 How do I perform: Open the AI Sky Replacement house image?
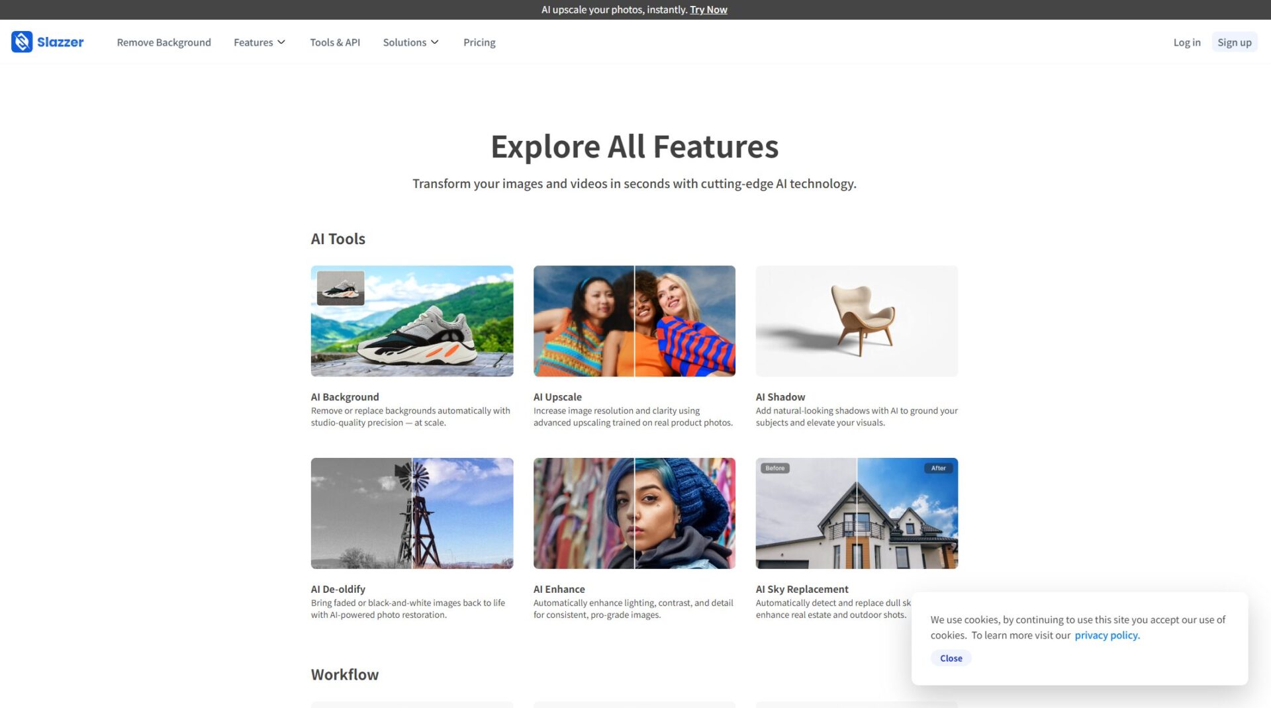(857, 513)
